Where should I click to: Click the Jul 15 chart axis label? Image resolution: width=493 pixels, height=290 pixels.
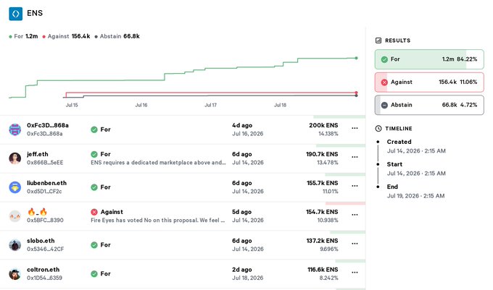72,105
